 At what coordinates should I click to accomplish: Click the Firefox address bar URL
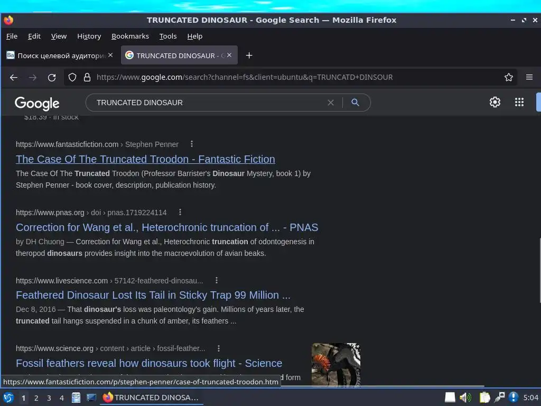244,77
